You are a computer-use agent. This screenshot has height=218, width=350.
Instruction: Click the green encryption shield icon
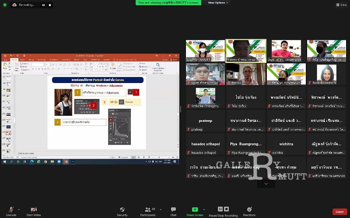coord(5,5)
